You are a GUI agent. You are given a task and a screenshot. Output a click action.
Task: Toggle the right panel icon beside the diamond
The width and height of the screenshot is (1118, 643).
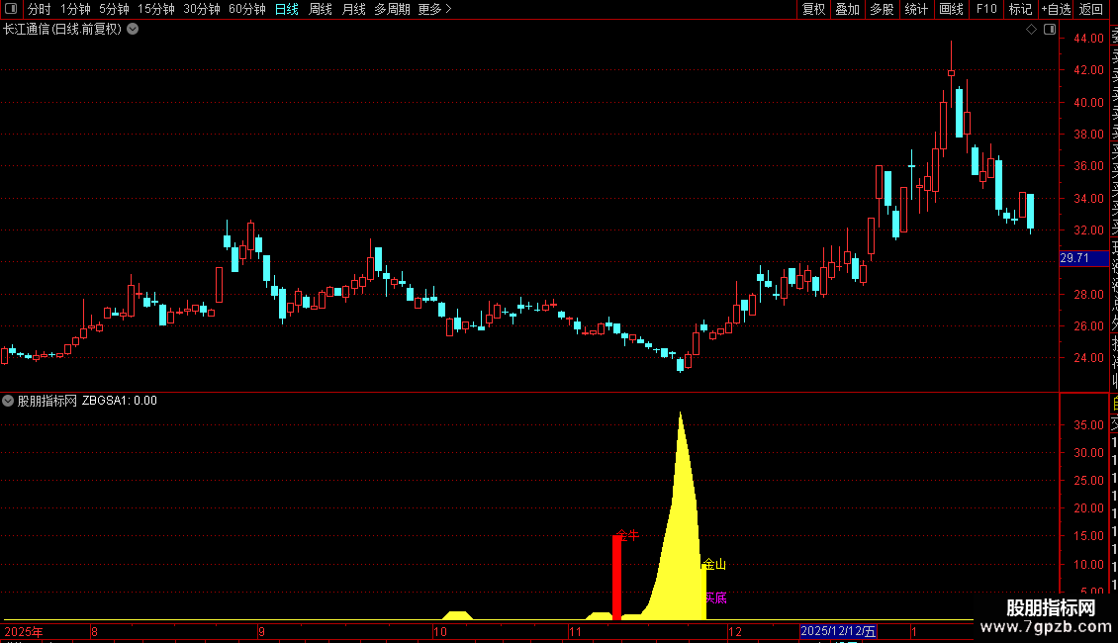1050,30
